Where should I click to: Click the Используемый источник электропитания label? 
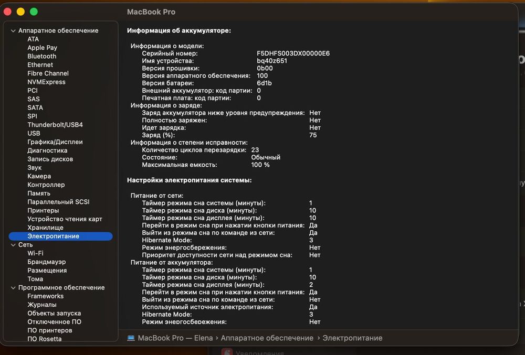tap(207, 307)
